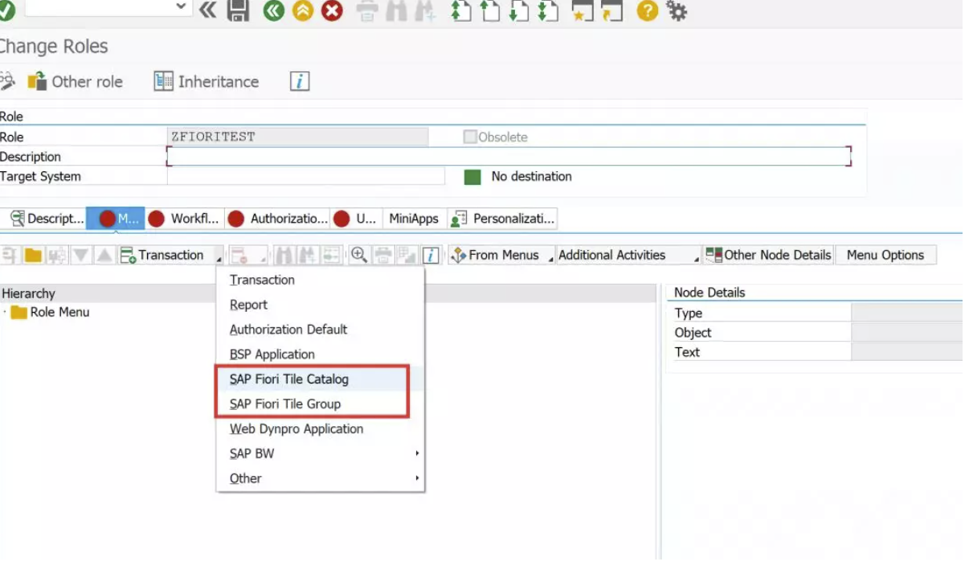
Task: Click the magnifier zoom icon in menu toolbar
Action: click(359, 255)
